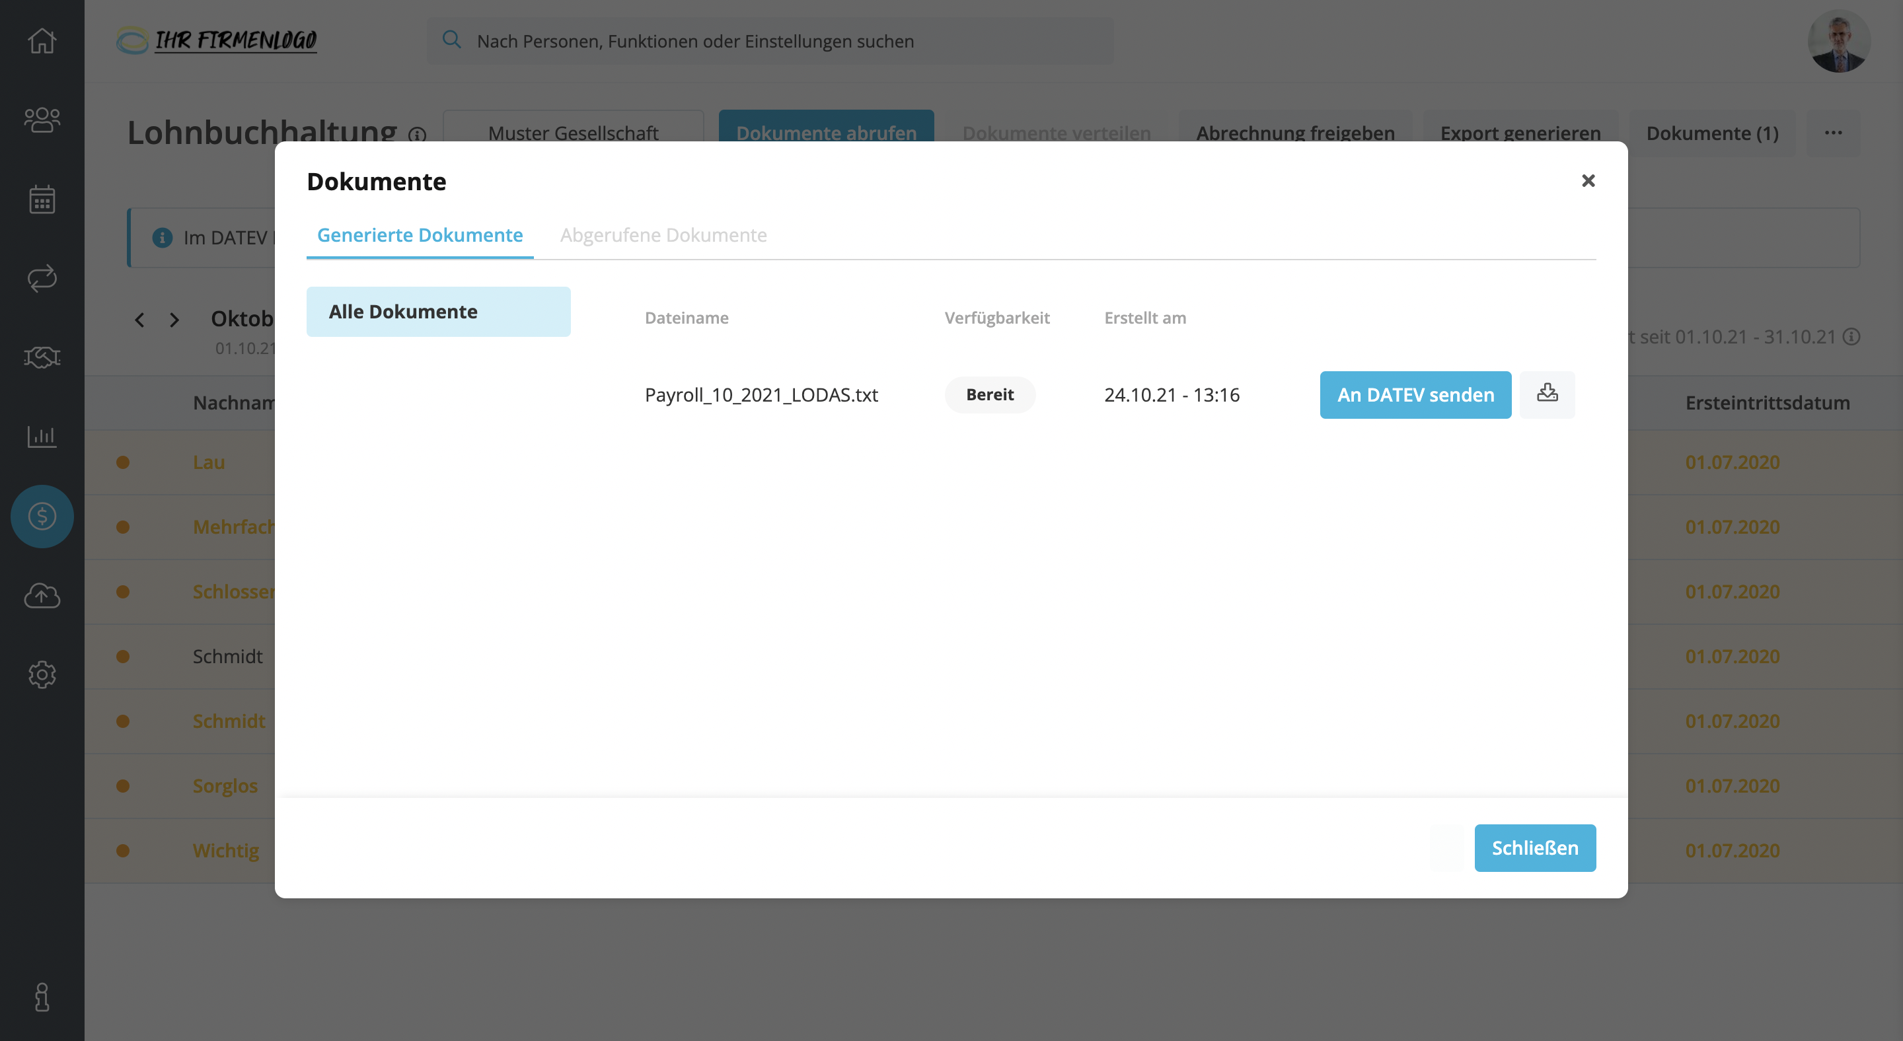This screenshot has height=1041, width=1903.
Task: Click the creation date 24.10.21 - 13:16
Action: pyautogui.click(x=1172, y=394)
